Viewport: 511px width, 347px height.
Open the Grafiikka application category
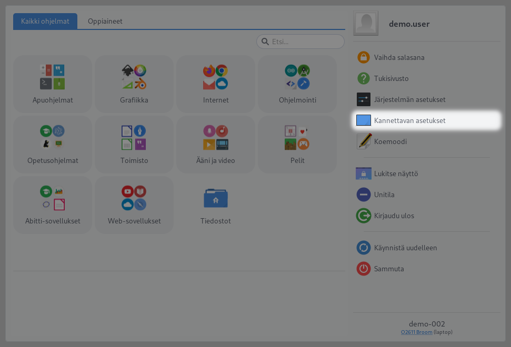click(x=134, y=84)
